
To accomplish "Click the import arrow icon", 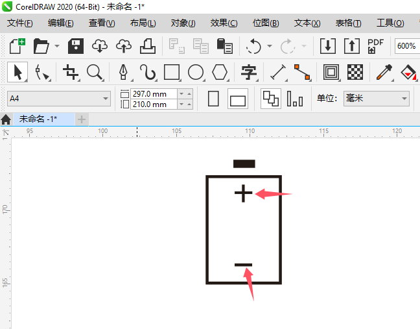I will [328, 46].
